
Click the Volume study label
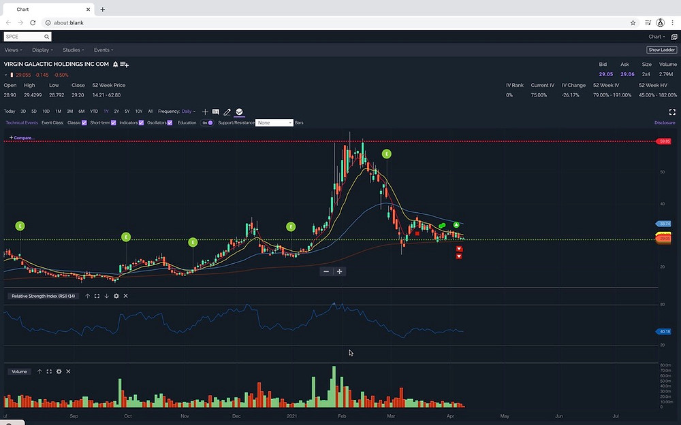[19, 371]
